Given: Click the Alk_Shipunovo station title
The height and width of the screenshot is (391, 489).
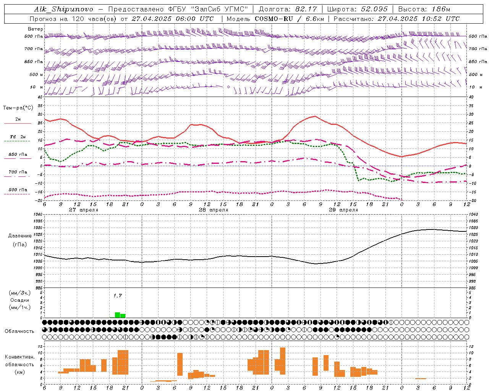Looking at the screenshot, I should coord(63,9).
